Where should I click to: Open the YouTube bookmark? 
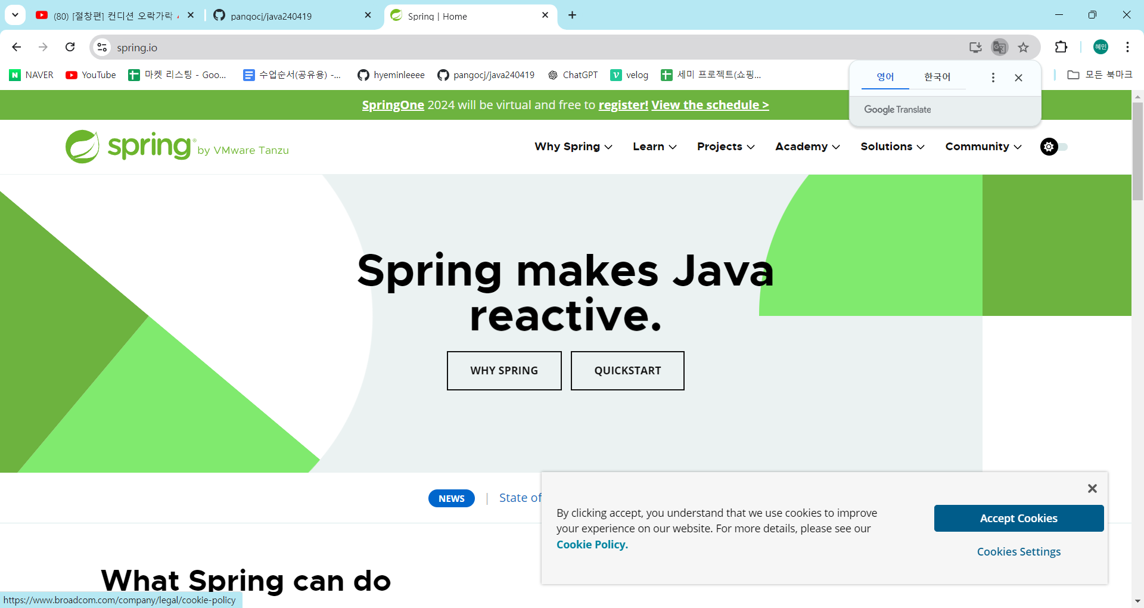91,75
